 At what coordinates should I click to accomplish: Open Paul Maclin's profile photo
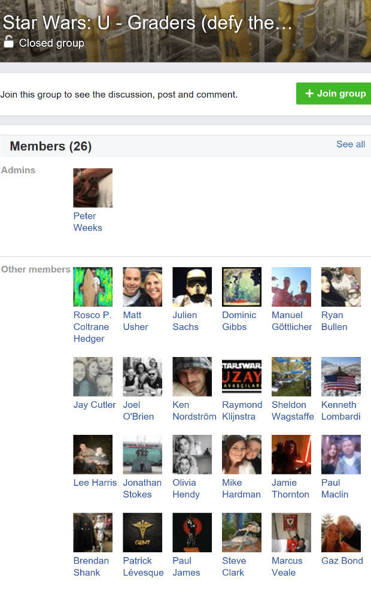(341, 455)
